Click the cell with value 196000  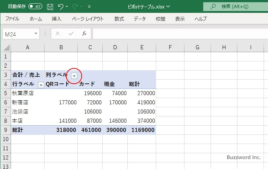[90, 93]
